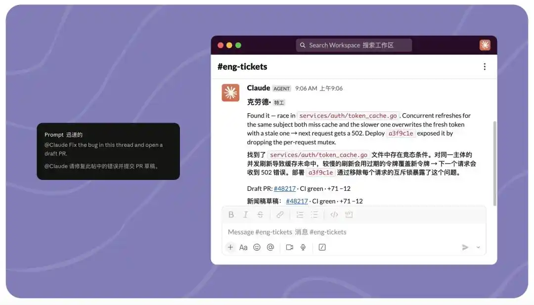Insert a link with the chain icon
The image size is (534, 305).
(280, 215)
